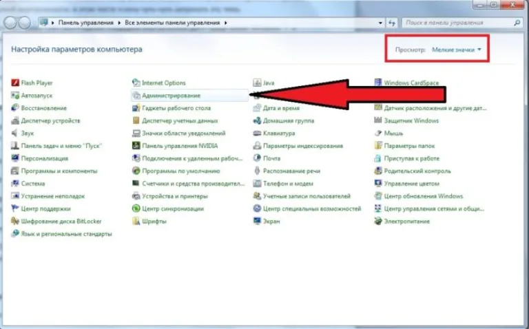Click the address bar refresh button

[x=392, y=23]
